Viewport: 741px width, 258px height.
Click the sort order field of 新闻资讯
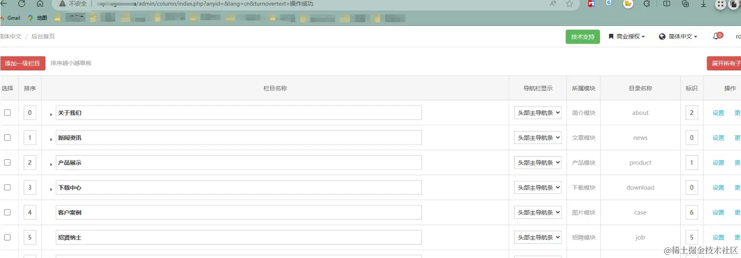click(30, 138)
